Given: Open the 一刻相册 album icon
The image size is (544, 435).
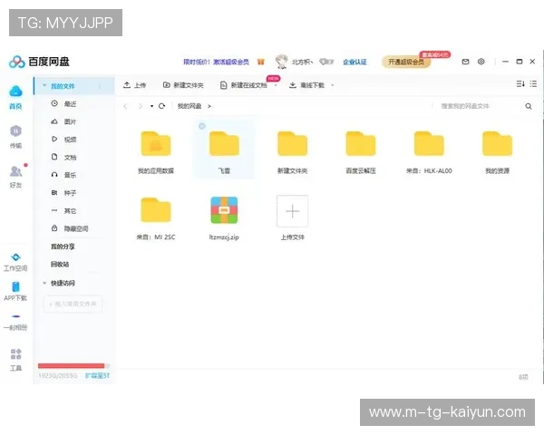Looking at the screenshot, I should 15,316.
